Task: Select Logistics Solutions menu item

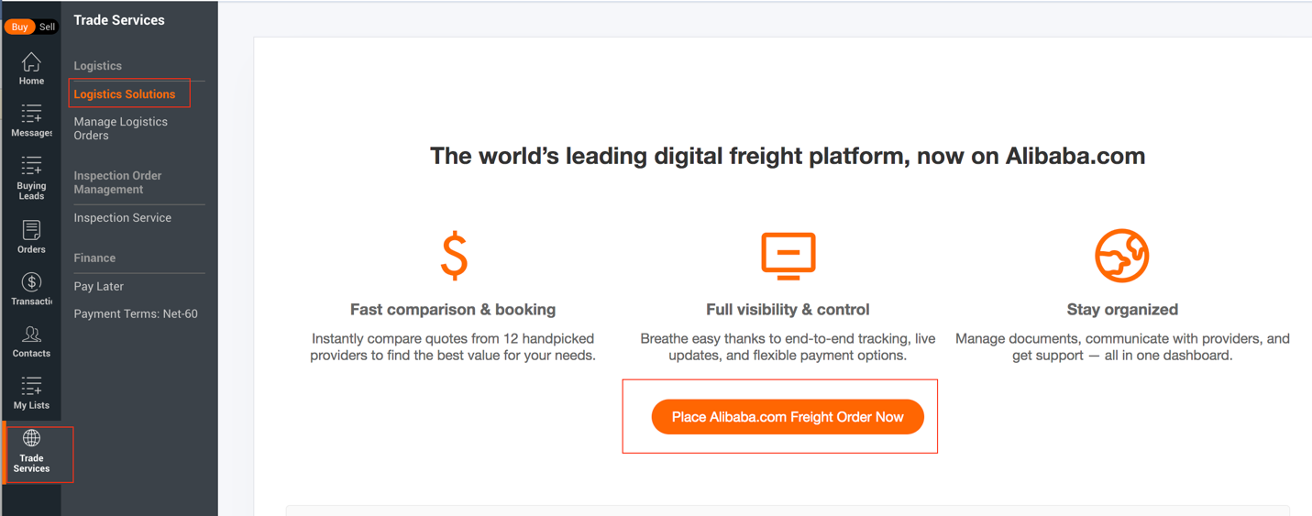Action: (125, 93)
